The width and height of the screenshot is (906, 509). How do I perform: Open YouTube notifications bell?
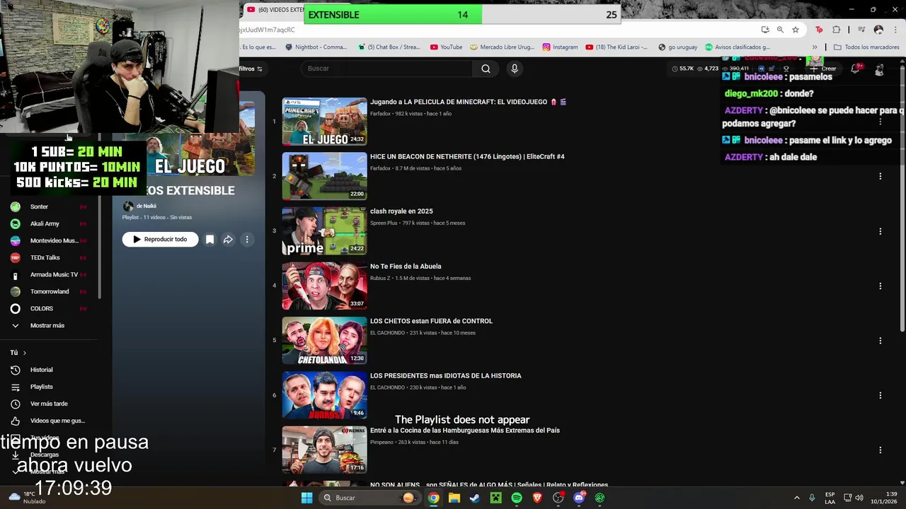pyautogui.click(x=855, y=69)
